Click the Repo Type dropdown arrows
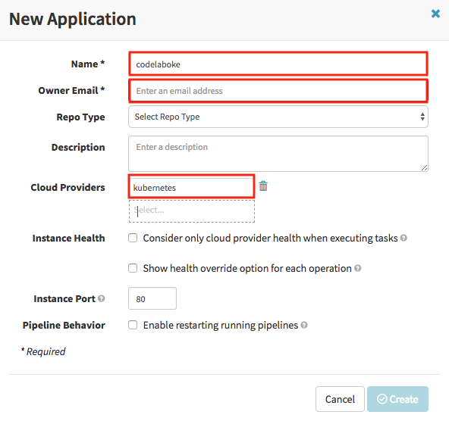449x421 pixels. [x=422, y=117]
